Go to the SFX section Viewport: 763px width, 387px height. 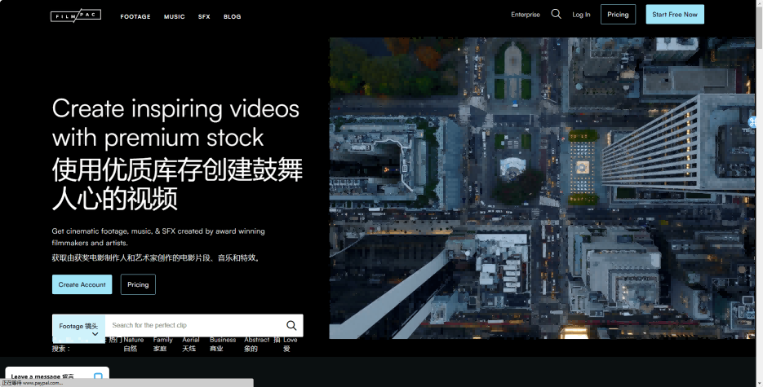(204, 16)
